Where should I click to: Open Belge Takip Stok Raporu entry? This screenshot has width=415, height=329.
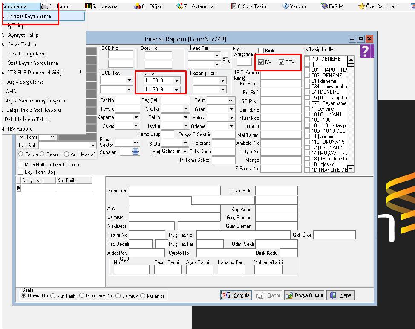(x=44, y=110)
